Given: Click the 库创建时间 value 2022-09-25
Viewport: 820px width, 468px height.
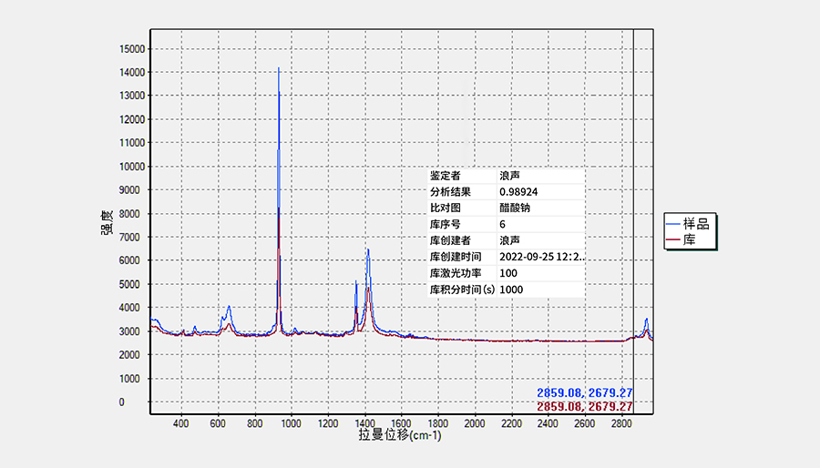Looking at the screenshot, I should [x=541, y=257].
